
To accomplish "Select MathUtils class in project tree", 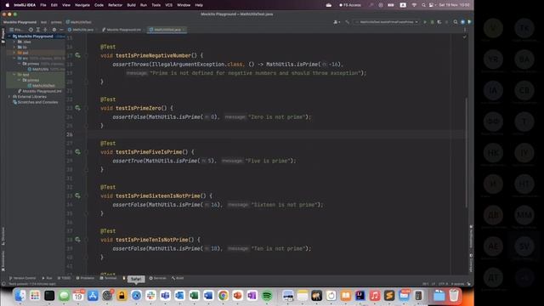I will click(x=38, y=69).
